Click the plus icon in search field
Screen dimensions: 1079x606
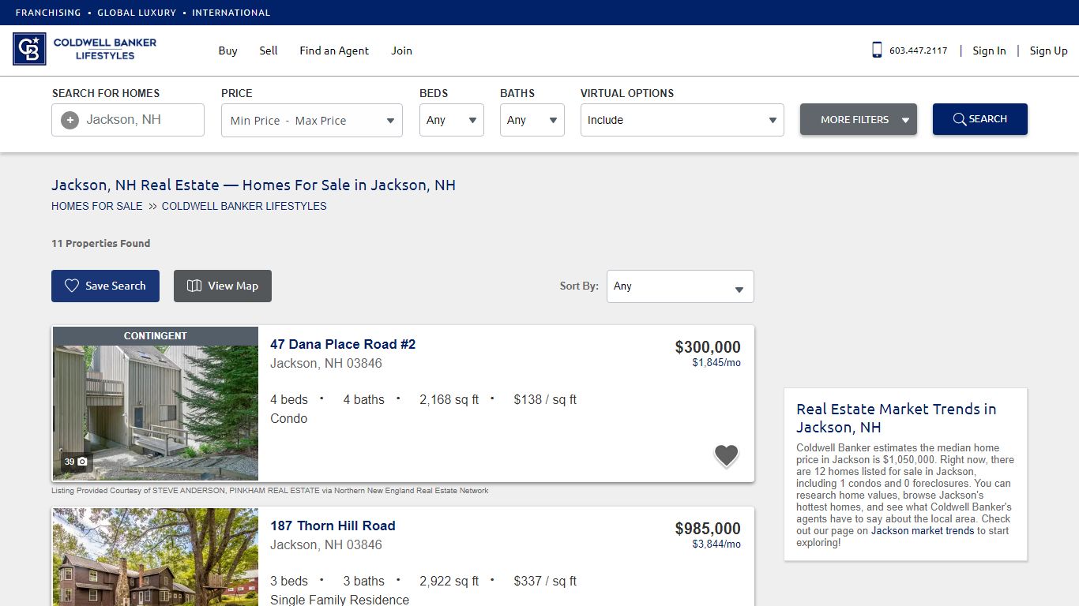tap(70, 120)
